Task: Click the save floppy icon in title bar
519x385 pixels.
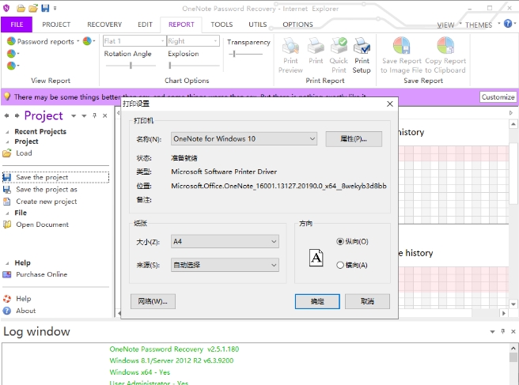Action: coord(45,8)
